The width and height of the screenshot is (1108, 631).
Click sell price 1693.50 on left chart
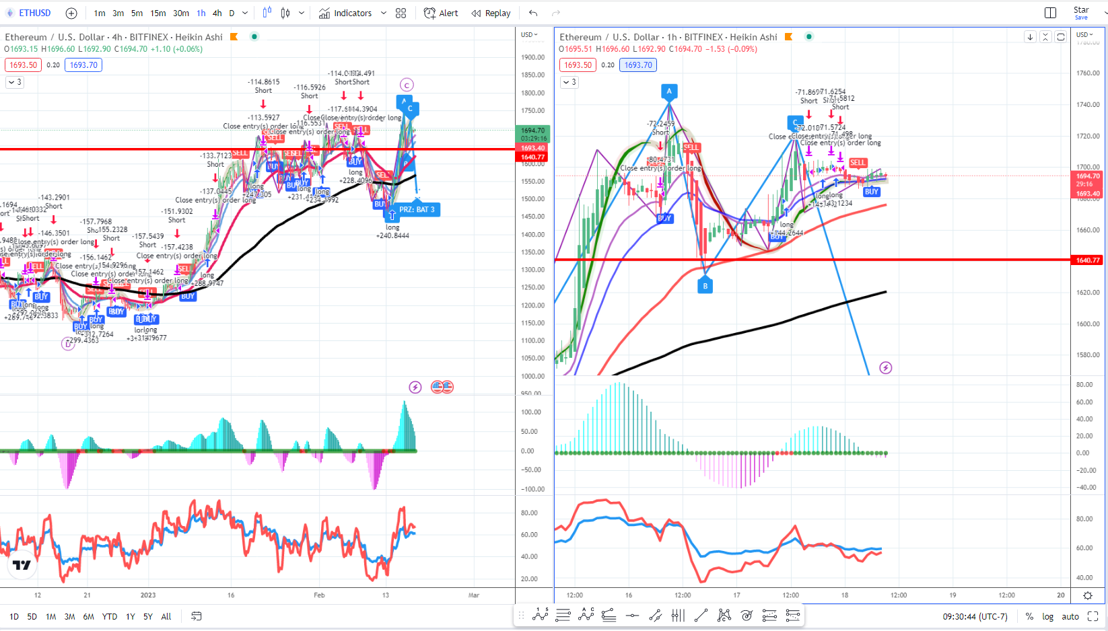pyautogui.click(x=23, y=65)
